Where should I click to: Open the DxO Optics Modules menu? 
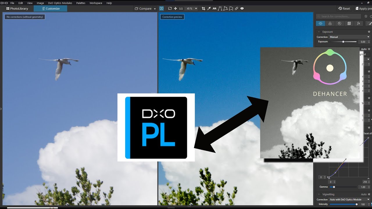pyautogui.click(x=60, y=3)
